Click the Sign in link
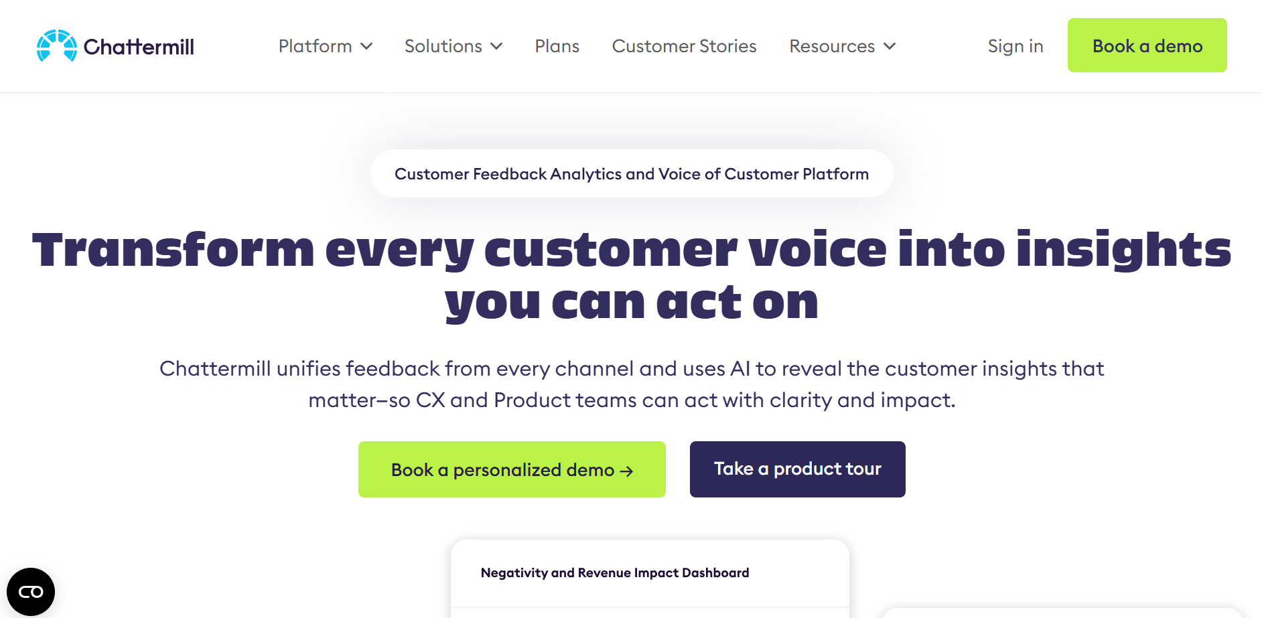The image size is (1262, 618). click(x=1015, y=46)
